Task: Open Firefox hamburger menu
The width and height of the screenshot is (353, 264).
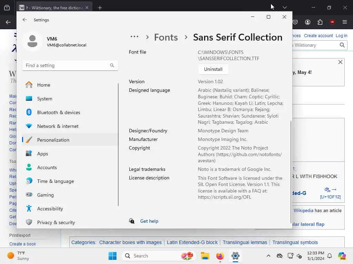Action: click(344, 22)
